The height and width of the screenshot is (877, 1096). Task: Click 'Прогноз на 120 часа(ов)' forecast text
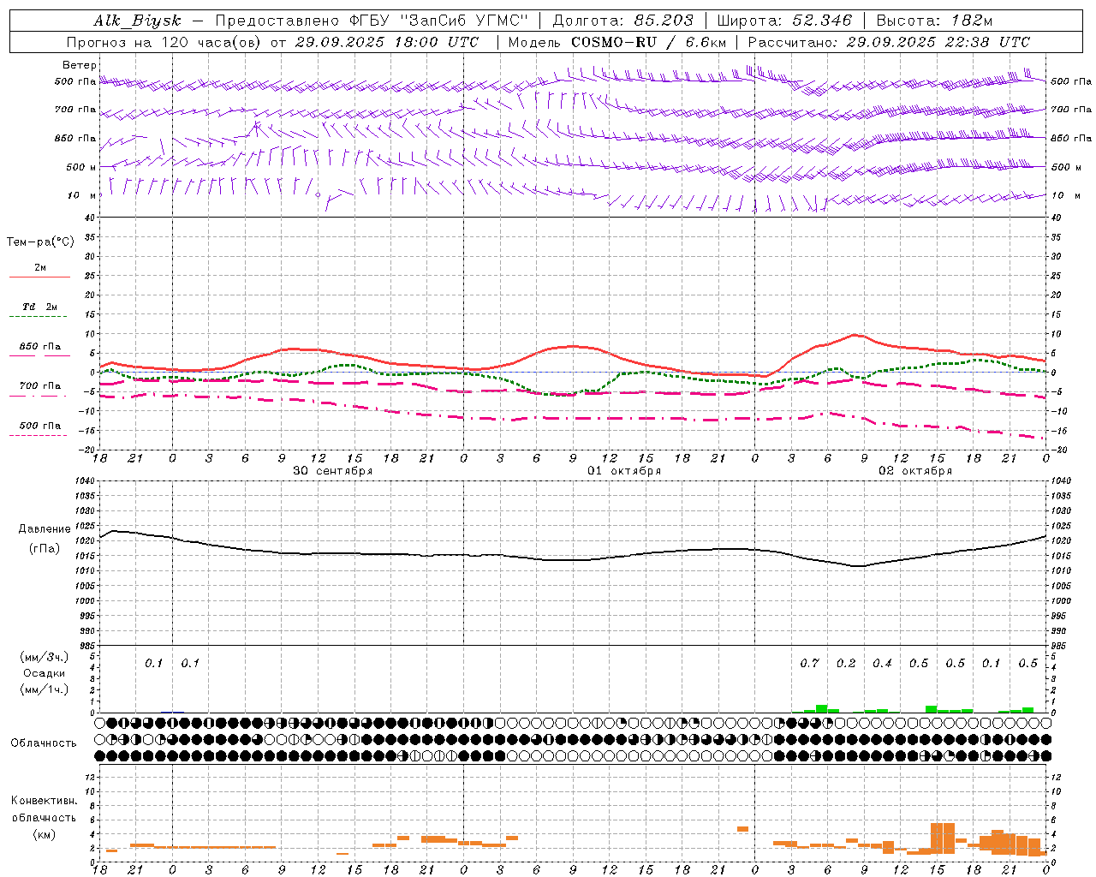pos(164,42)
